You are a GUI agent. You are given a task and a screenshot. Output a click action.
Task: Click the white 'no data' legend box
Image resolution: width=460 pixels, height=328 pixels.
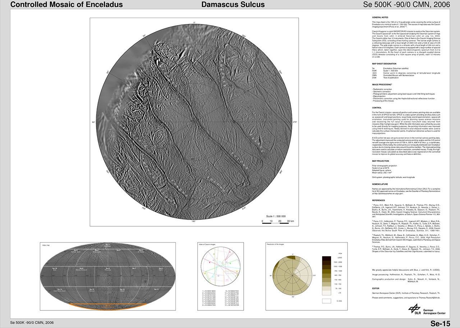pyautogui.click(x=327, y=301)
